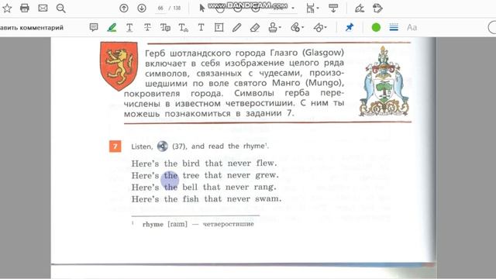The image size is (496, 279).
Task: Go to previous page arrow
Action: pyautogui.click(x=124, y=9)
